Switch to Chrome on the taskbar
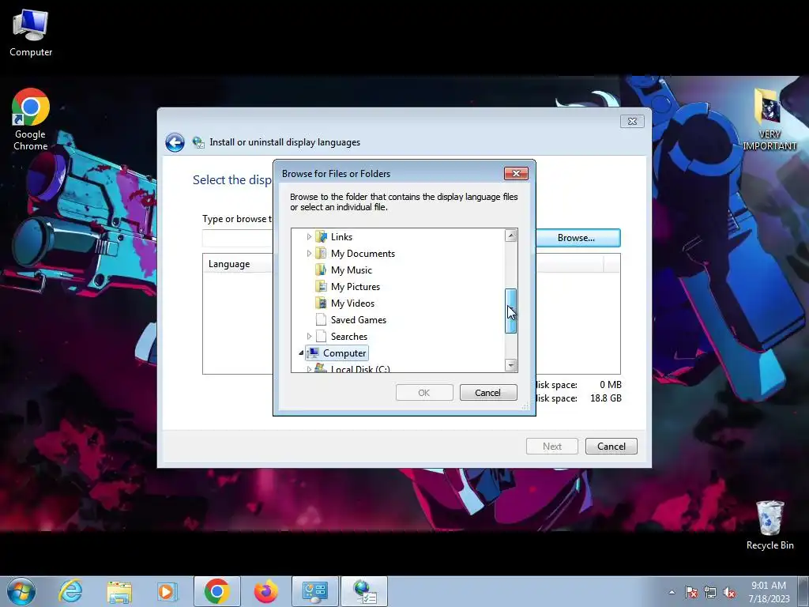 tap(216, 591)
